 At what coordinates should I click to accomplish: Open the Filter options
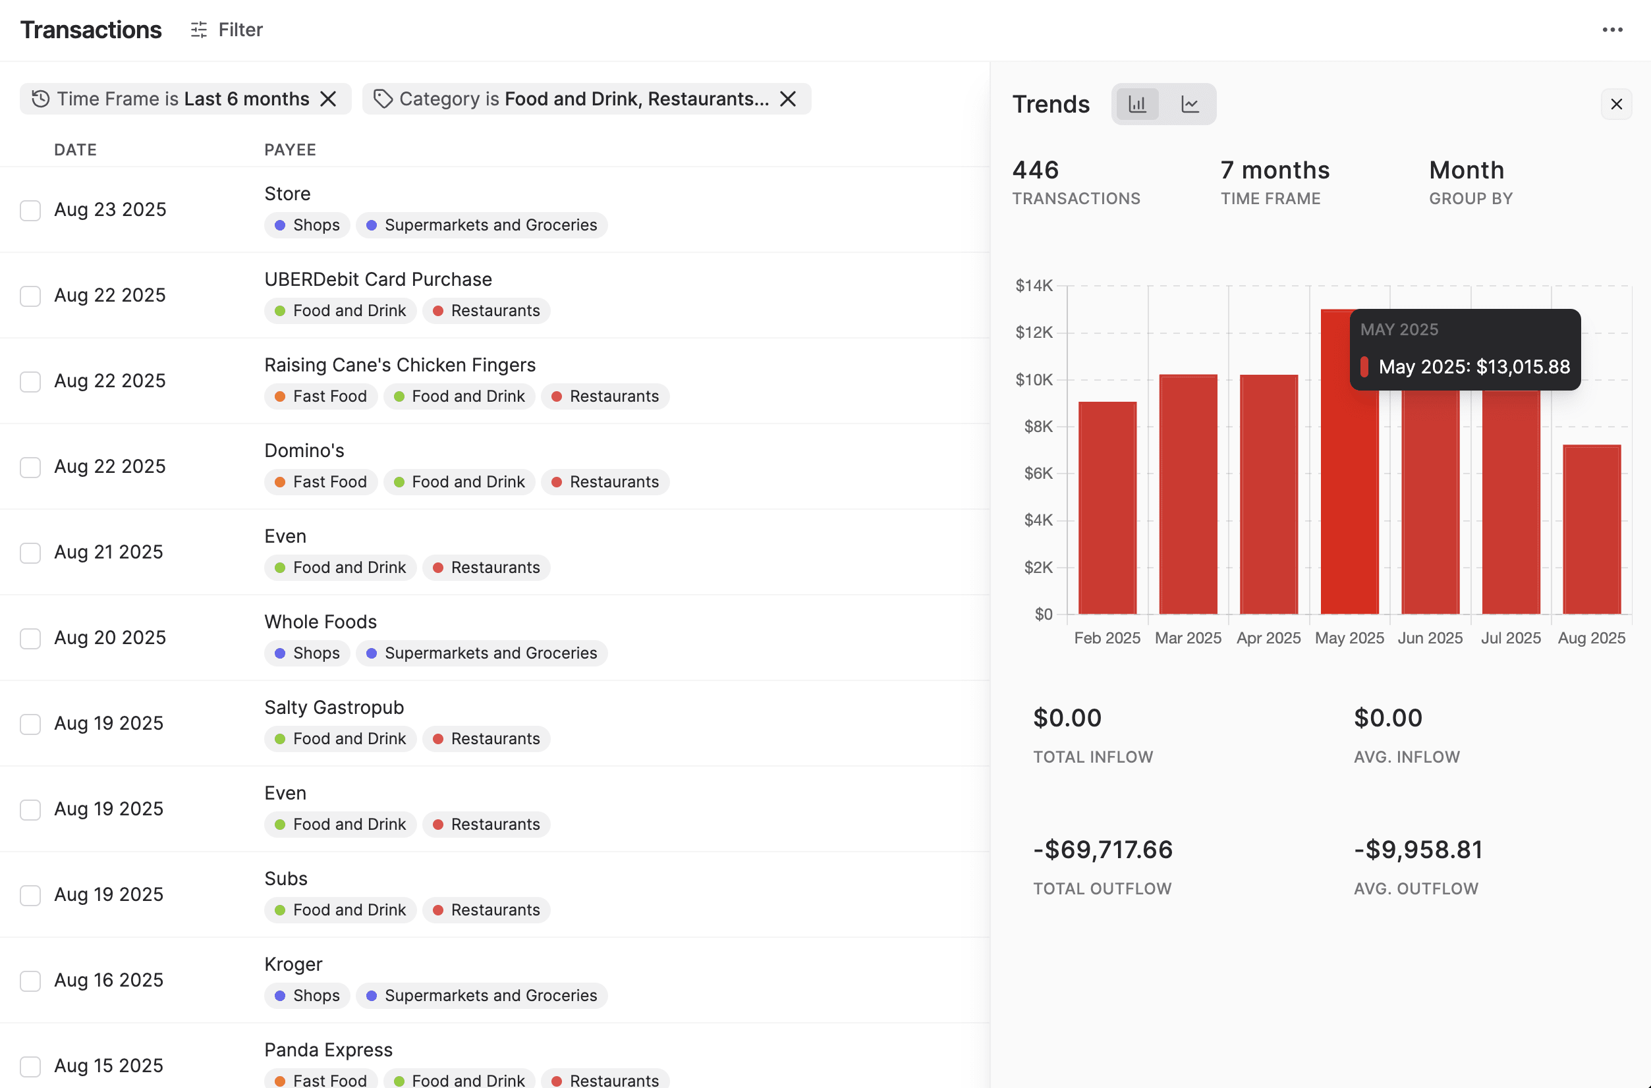pos(226,30)
